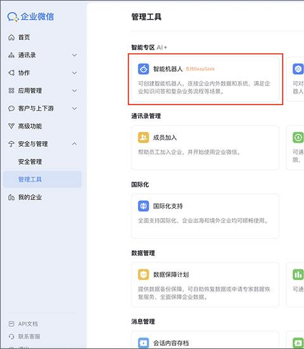The height and width of the screenshot is (349, 304).
Task: Open the 数据保障计划 card description
Action: (x=204, y=293)
